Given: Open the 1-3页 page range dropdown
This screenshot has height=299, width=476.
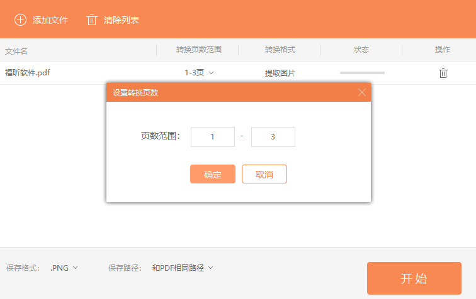Looking at the screenshot, I should (199, 73).
